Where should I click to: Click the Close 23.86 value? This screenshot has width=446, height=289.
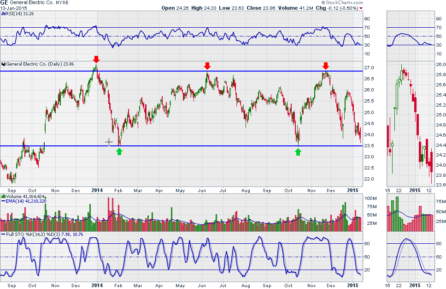[x=261, y=8]
